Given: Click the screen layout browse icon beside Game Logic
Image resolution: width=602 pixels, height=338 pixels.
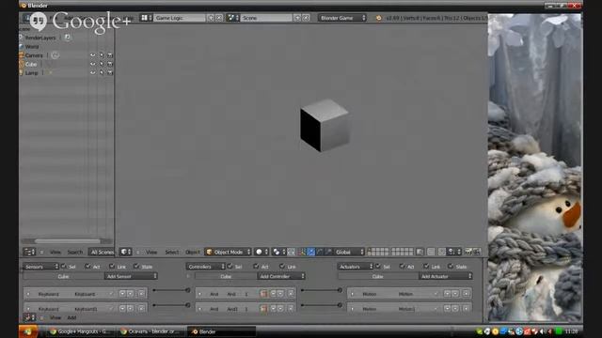Looking at the screenshot, I should (x=146, y=18).
